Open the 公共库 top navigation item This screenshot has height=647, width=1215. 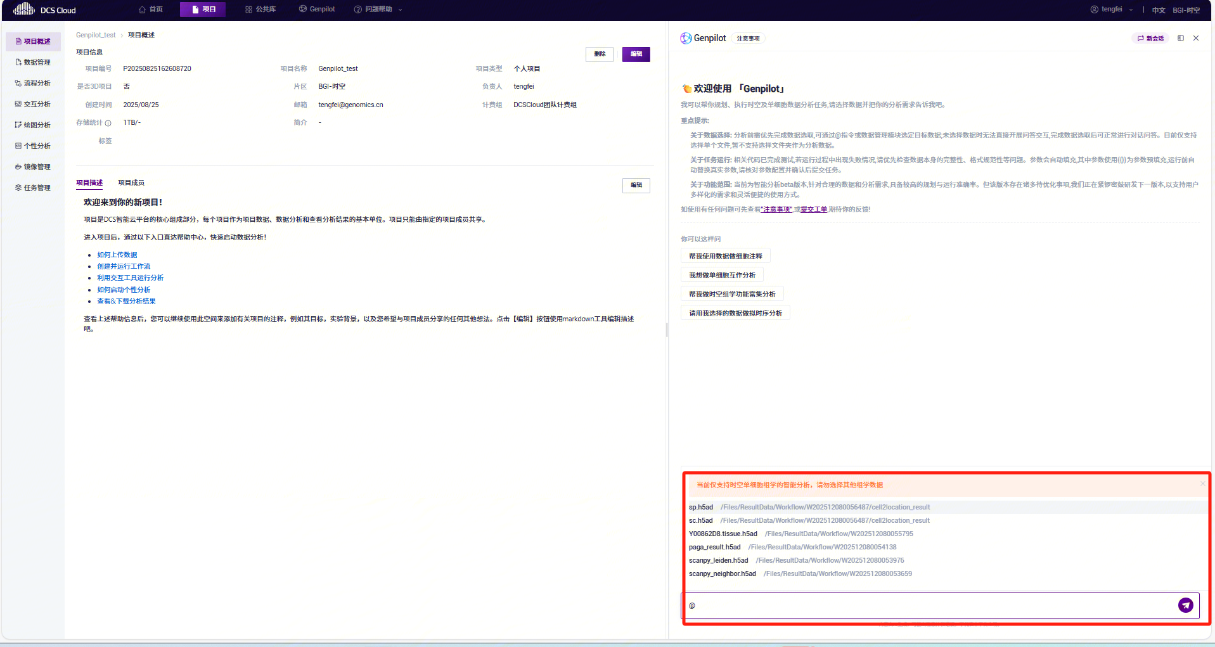(x=260, y=10)
